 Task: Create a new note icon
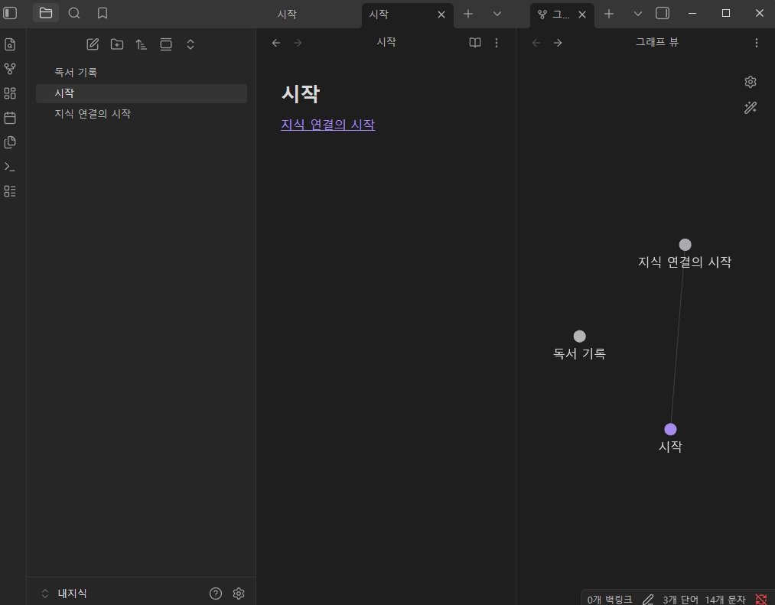coord(93,44)
